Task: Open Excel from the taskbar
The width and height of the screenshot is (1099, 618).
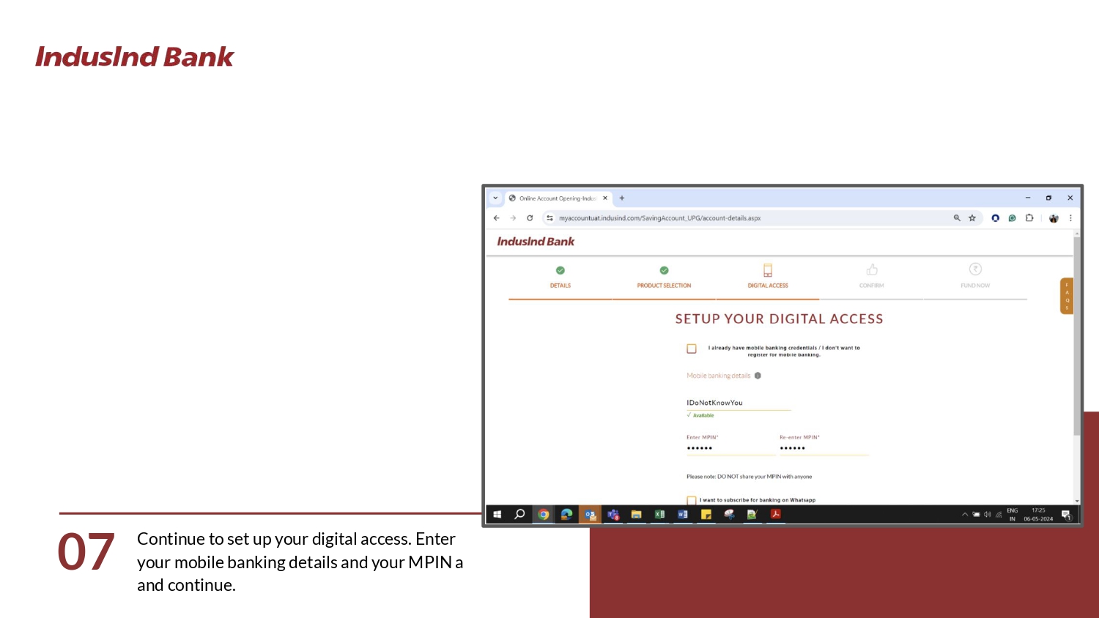Action: pyautogui.click(x=659, y=514)
